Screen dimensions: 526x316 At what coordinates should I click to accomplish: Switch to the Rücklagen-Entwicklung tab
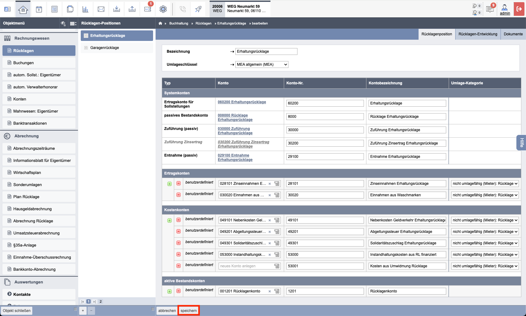coord(478,34)
